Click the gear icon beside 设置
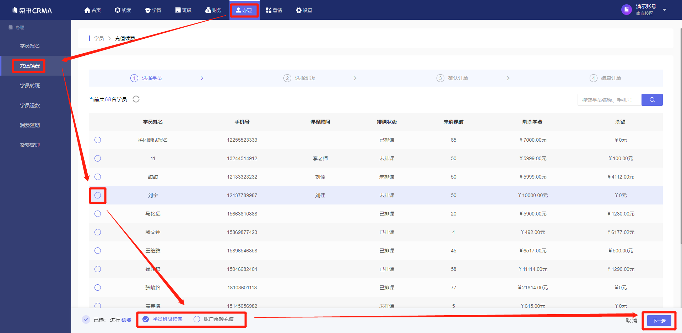This screenshot has width=682, height=333. tap(299, 10)
